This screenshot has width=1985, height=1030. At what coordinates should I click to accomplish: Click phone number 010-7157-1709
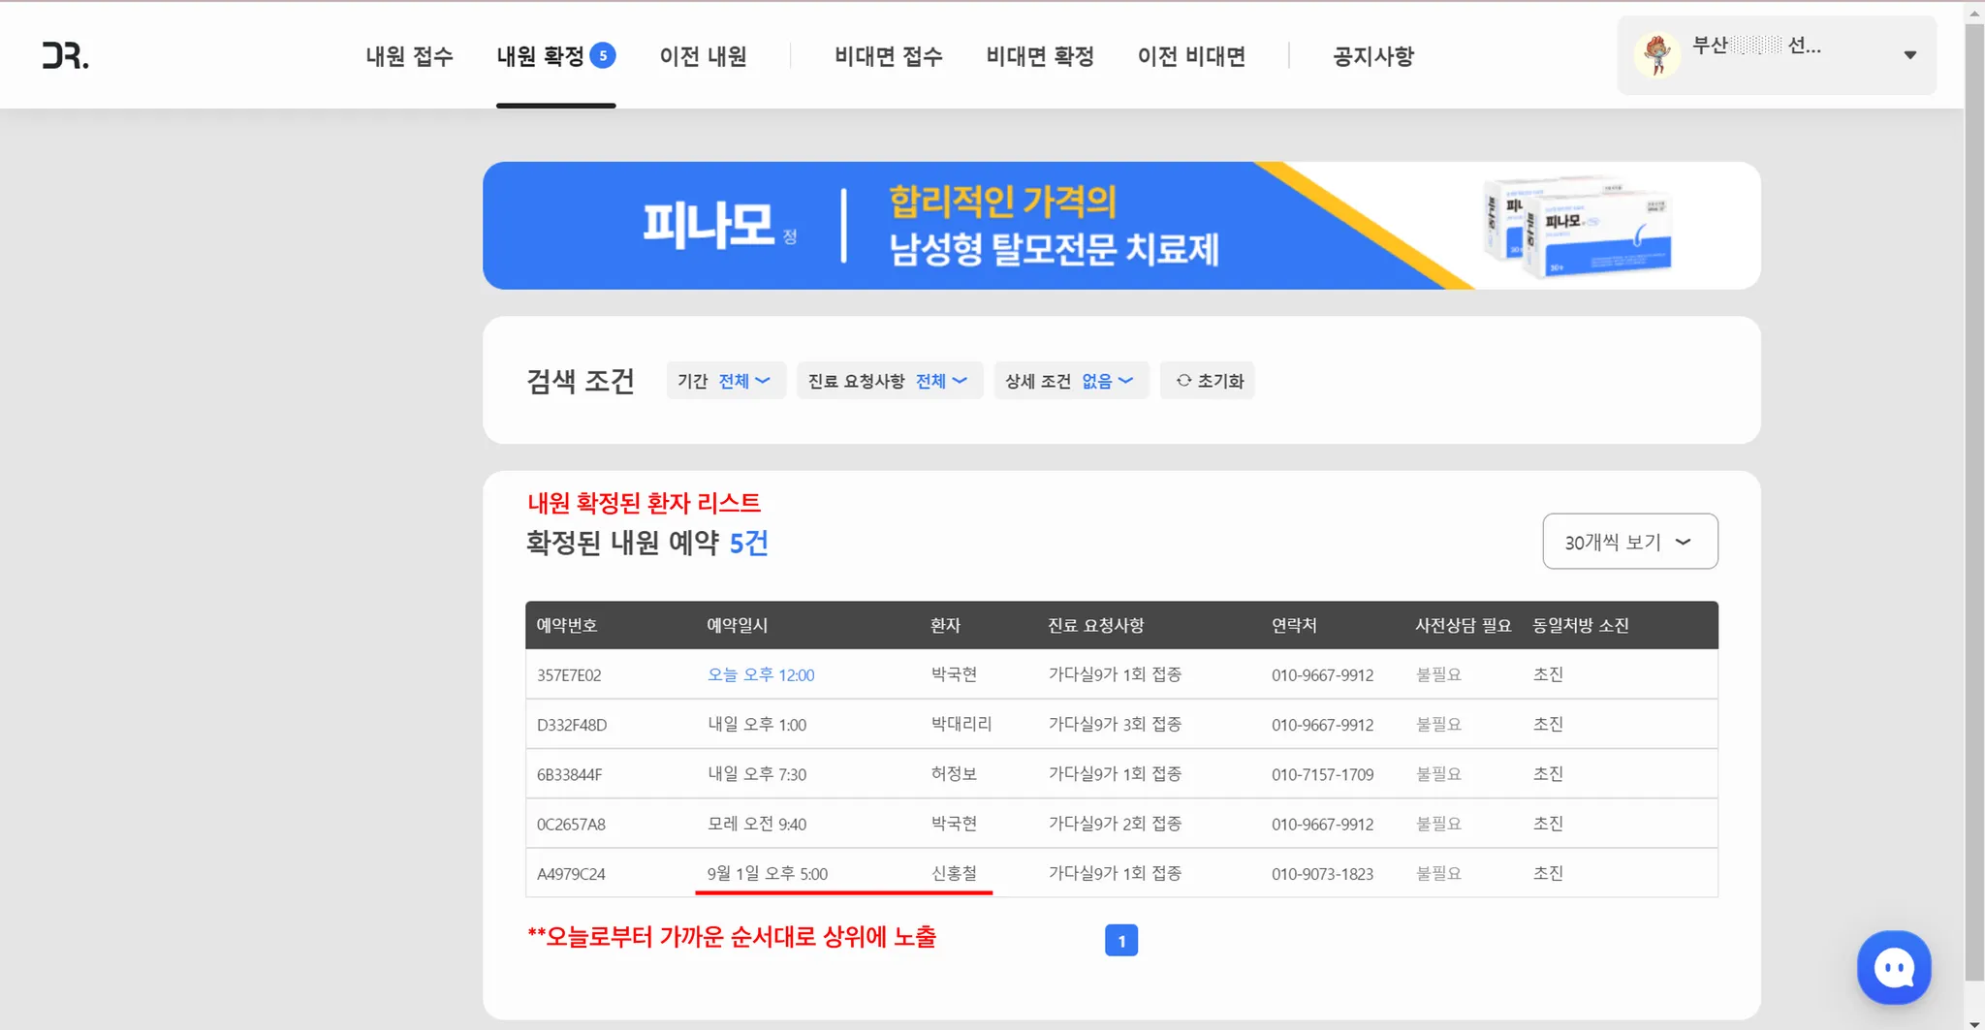pyautogui.click(x=1323, y=774)
